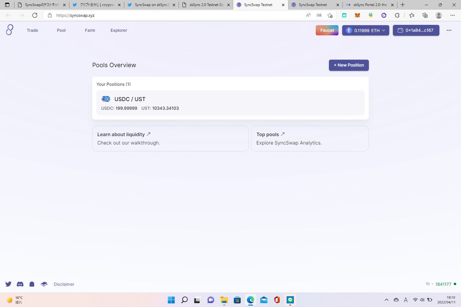
Task: Open File Explorer from the taskbar
Action: tap(224, 300)
